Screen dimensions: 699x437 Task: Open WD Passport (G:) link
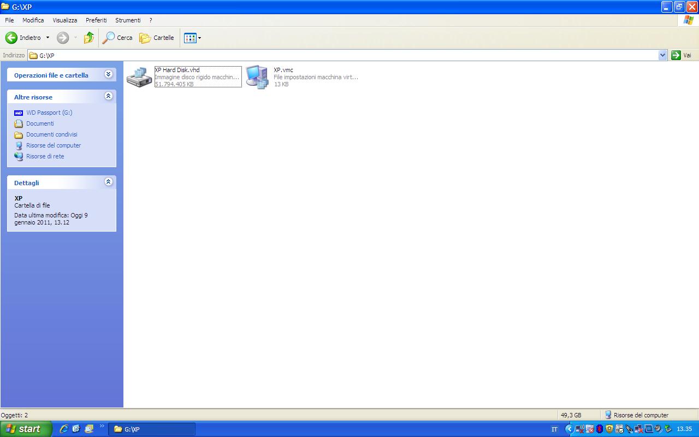(49, 113)
